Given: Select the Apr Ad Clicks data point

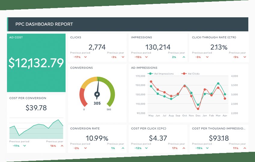Looking at the screenshot, I should (225, 99).
